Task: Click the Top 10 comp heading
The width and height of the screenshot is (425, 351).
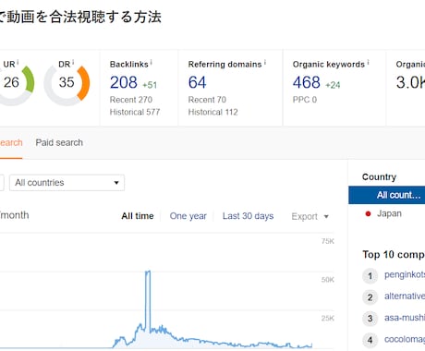Action: click(394, 255)
